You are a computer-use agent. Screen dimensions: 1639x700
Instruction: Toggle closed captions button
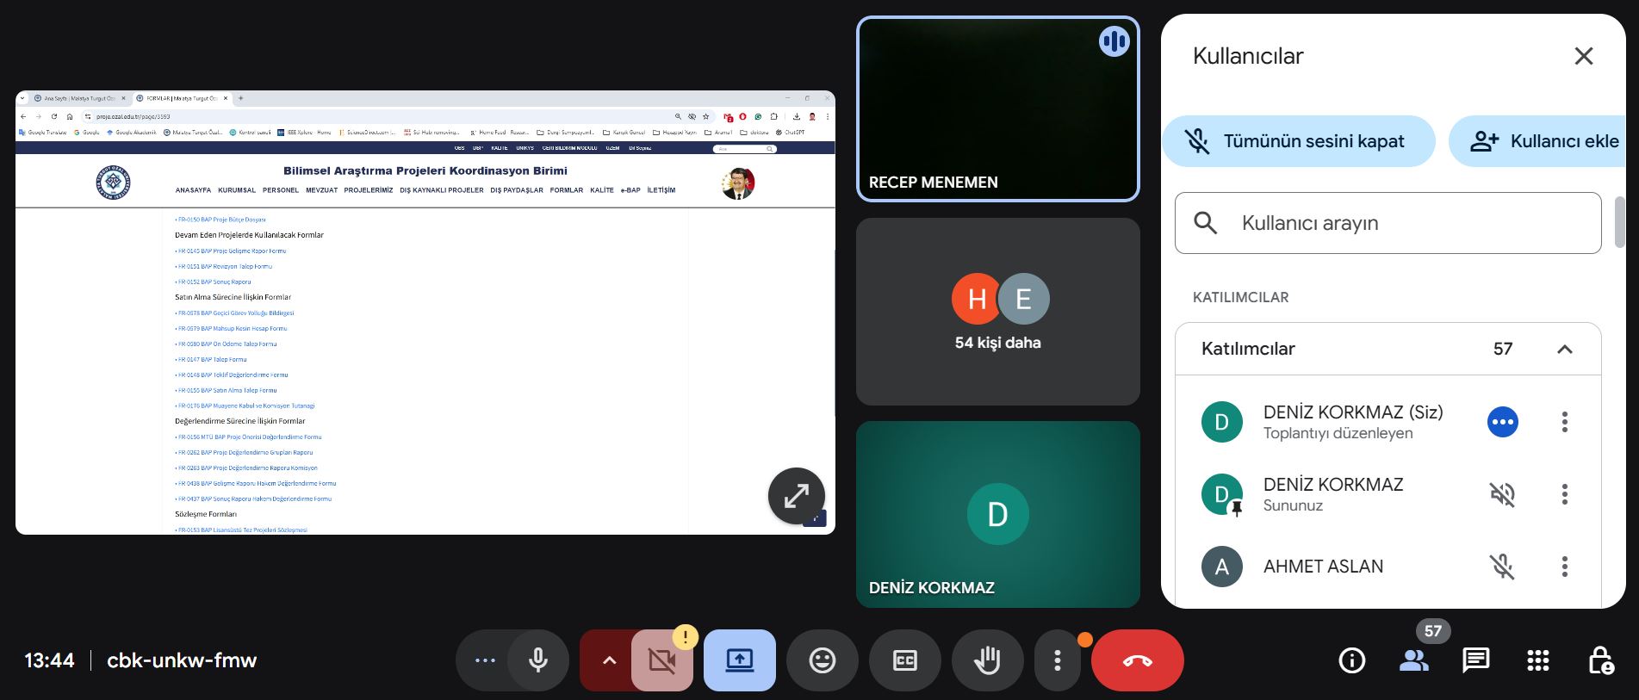[904, 660]
